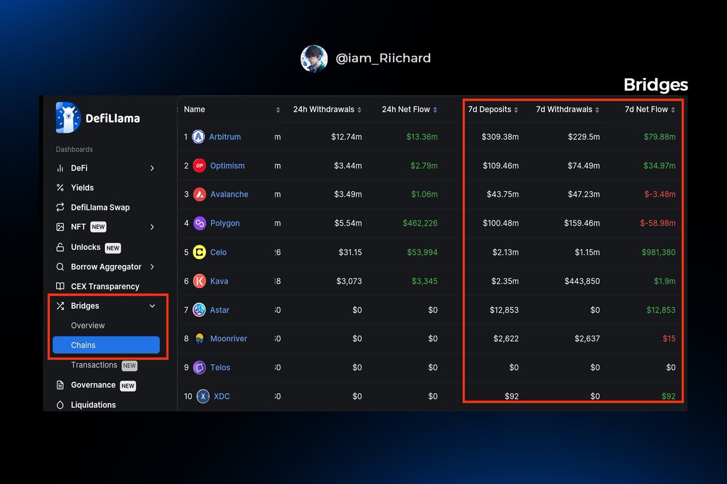Open CEX Transparency page
The width and height of the screenshot is (727, 484).
105,286
